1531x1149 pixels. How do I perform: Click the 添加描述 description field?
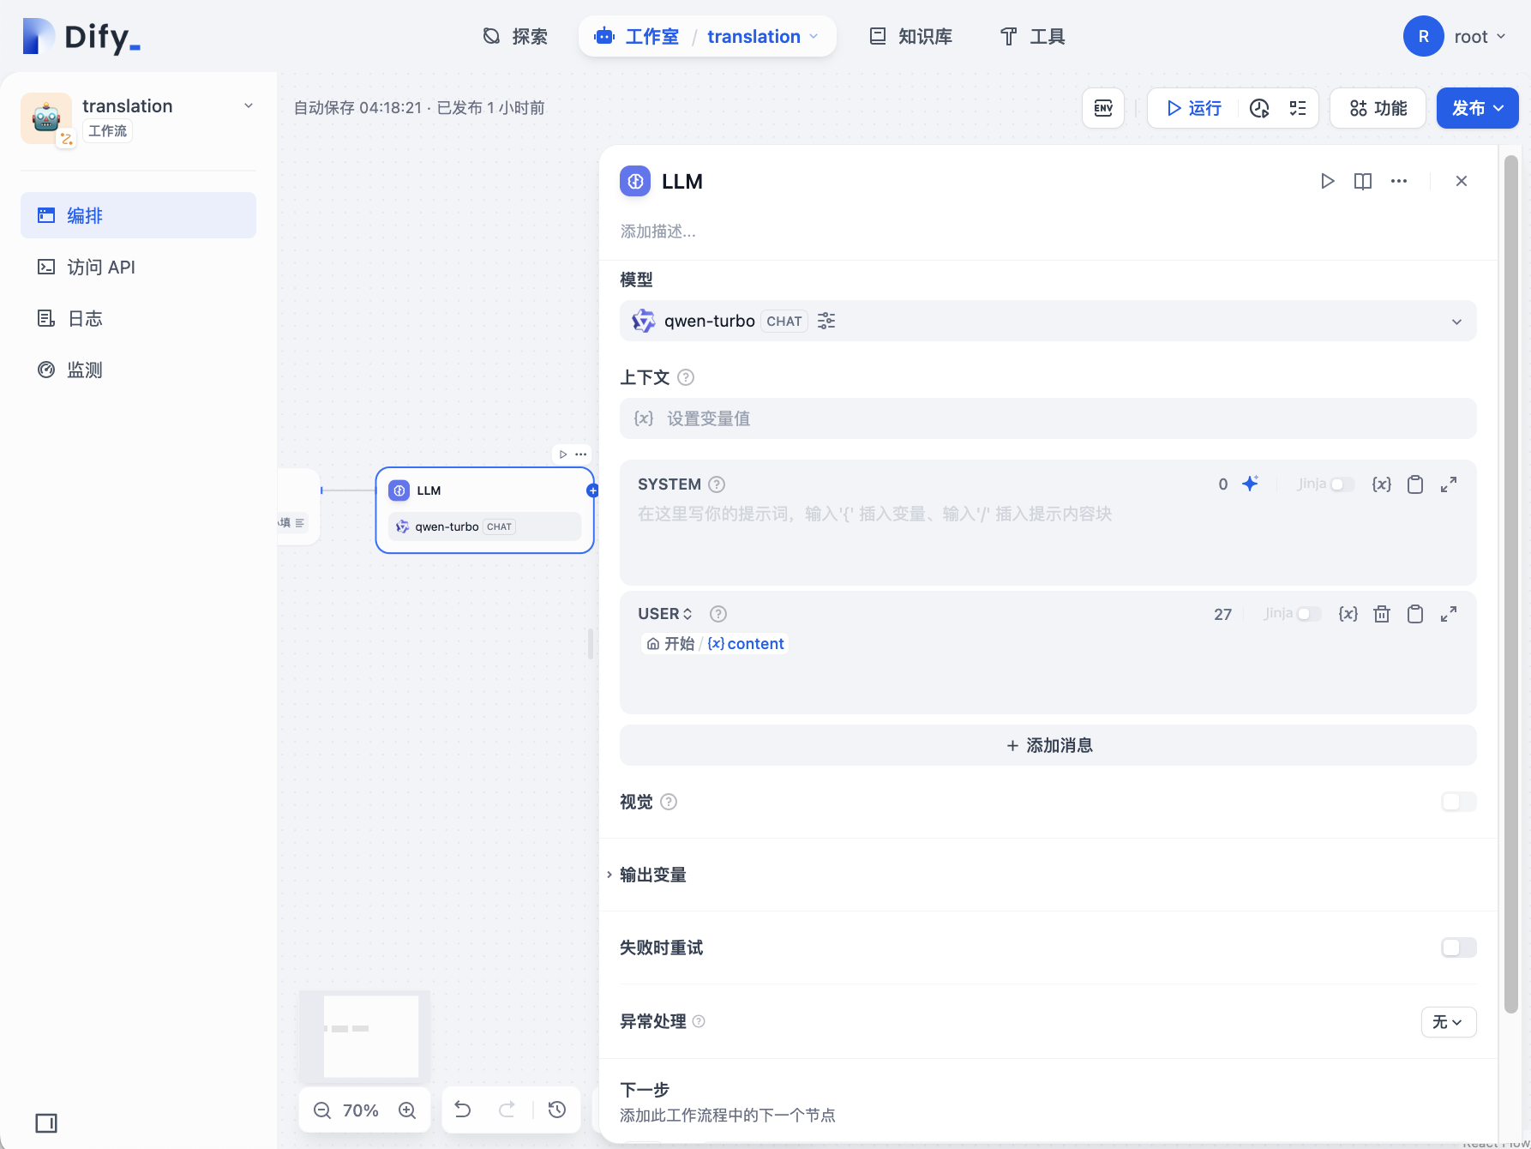coord(657,232)
